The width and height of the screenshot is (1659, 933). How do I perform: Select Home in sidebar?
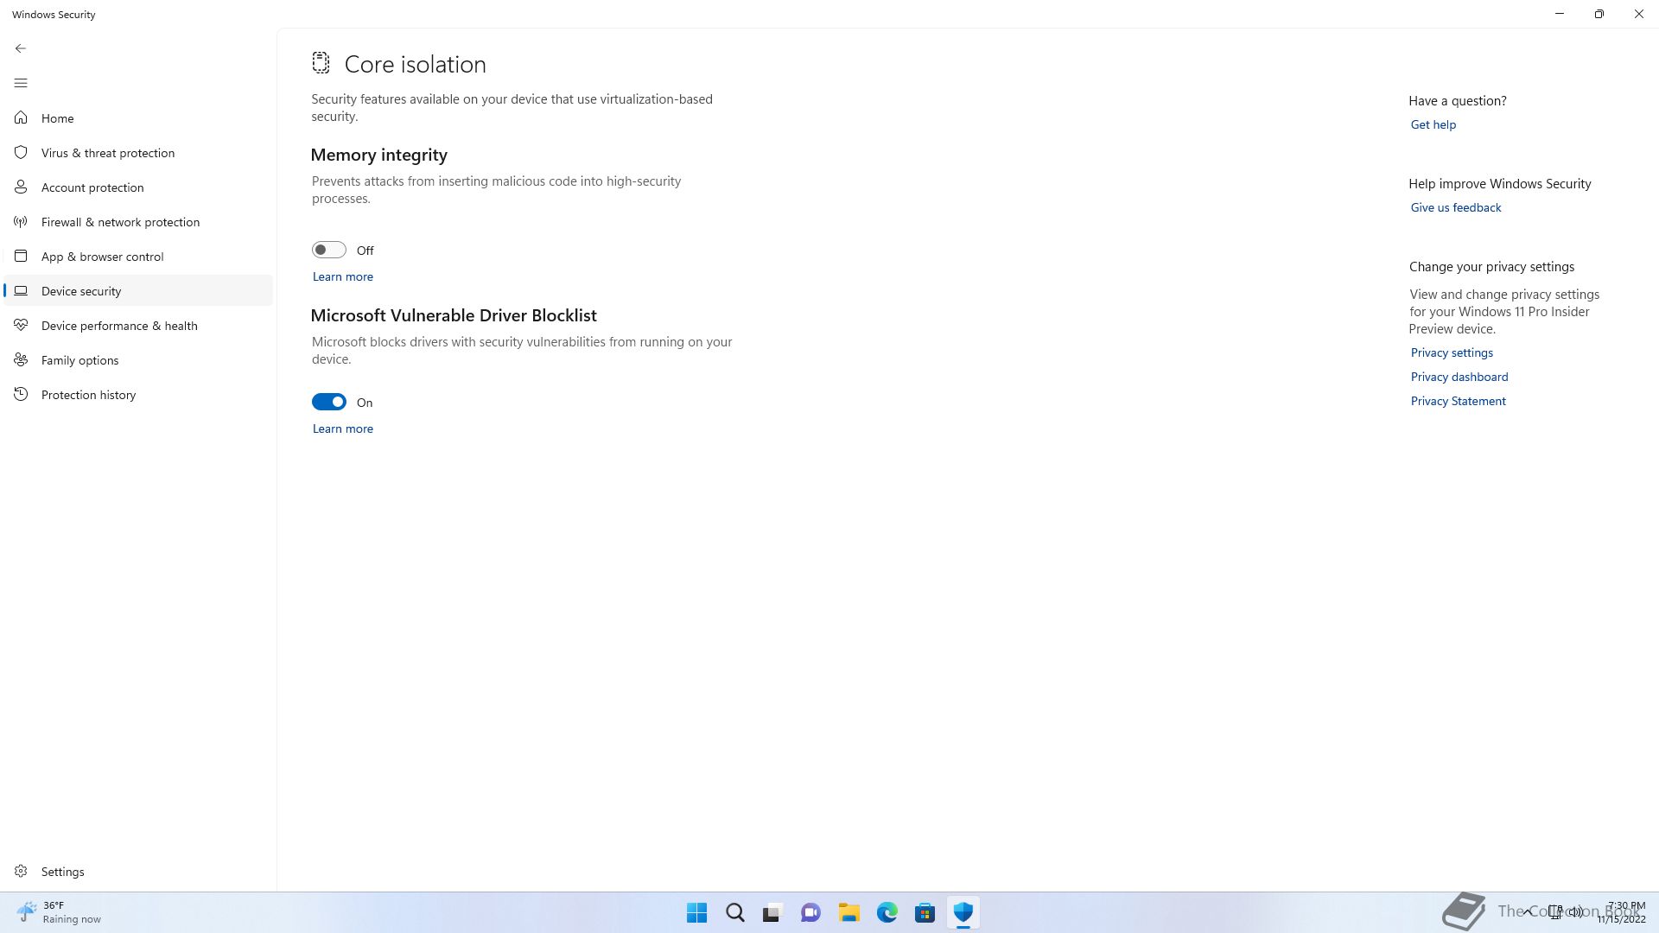(138, 117)
